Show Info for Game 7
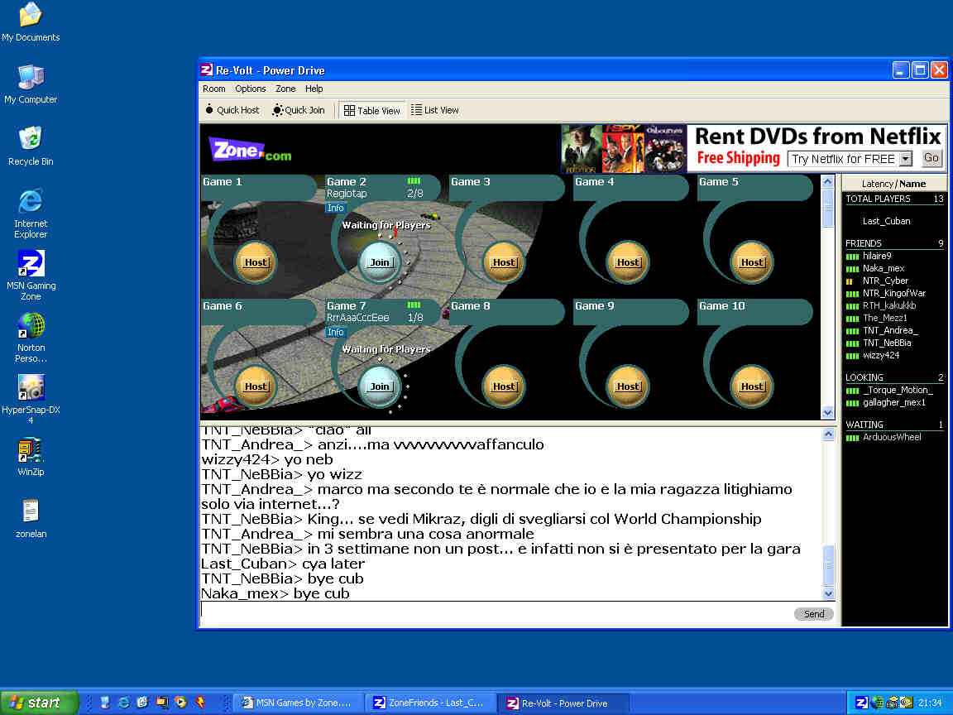953x715 pixels. click(x=336, y=332)
